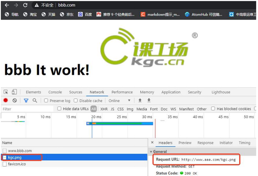Open the AtomHub 可信镜 bookmark
This screenshot has height=176, width=258.
[x=203, y=15]
